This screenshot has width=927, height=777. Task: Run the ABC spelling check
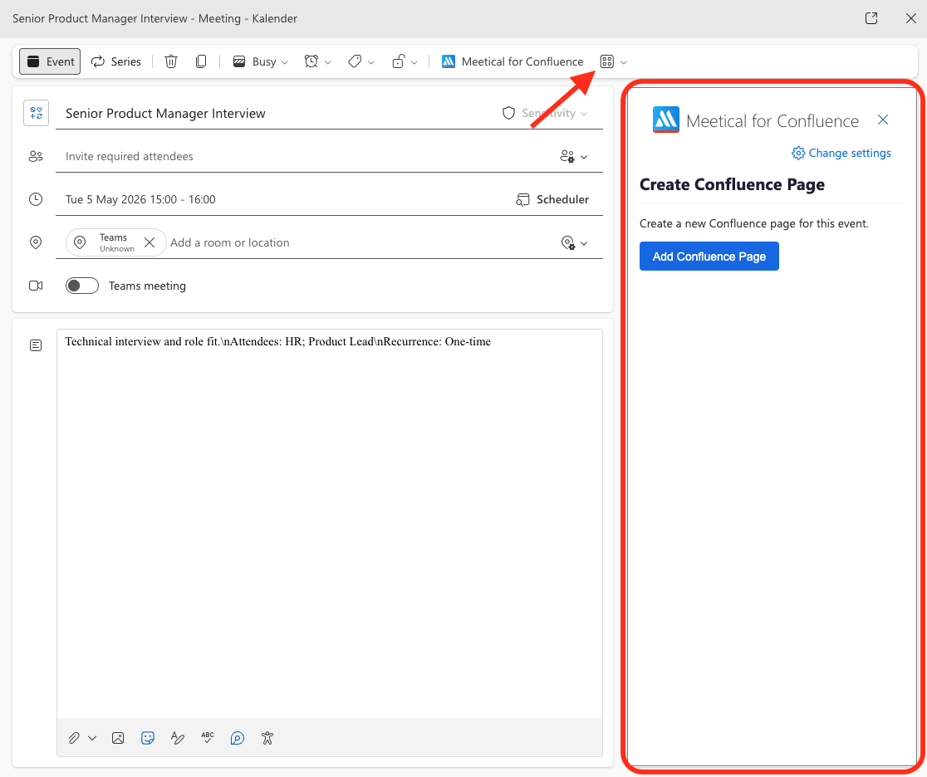click(208, 737)
